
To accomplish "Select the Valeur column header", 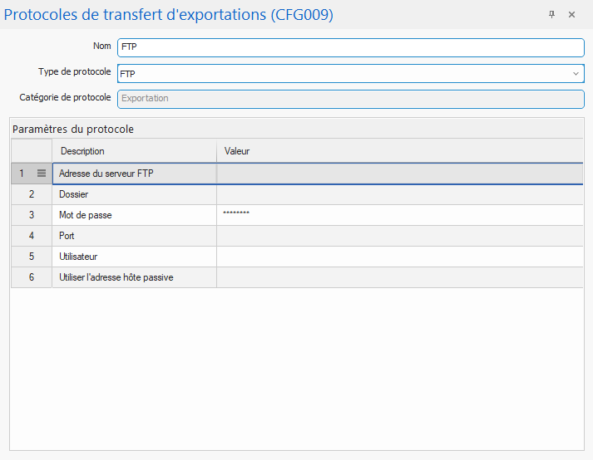I will [x=399, y=151].
